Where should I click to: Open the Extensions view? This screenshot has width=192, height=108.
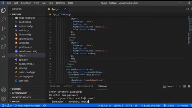tap(3, 47)
